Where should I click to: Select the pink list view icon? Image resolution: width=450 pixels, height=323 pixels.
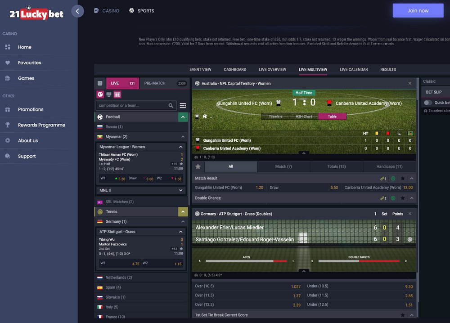click(117, 94)
